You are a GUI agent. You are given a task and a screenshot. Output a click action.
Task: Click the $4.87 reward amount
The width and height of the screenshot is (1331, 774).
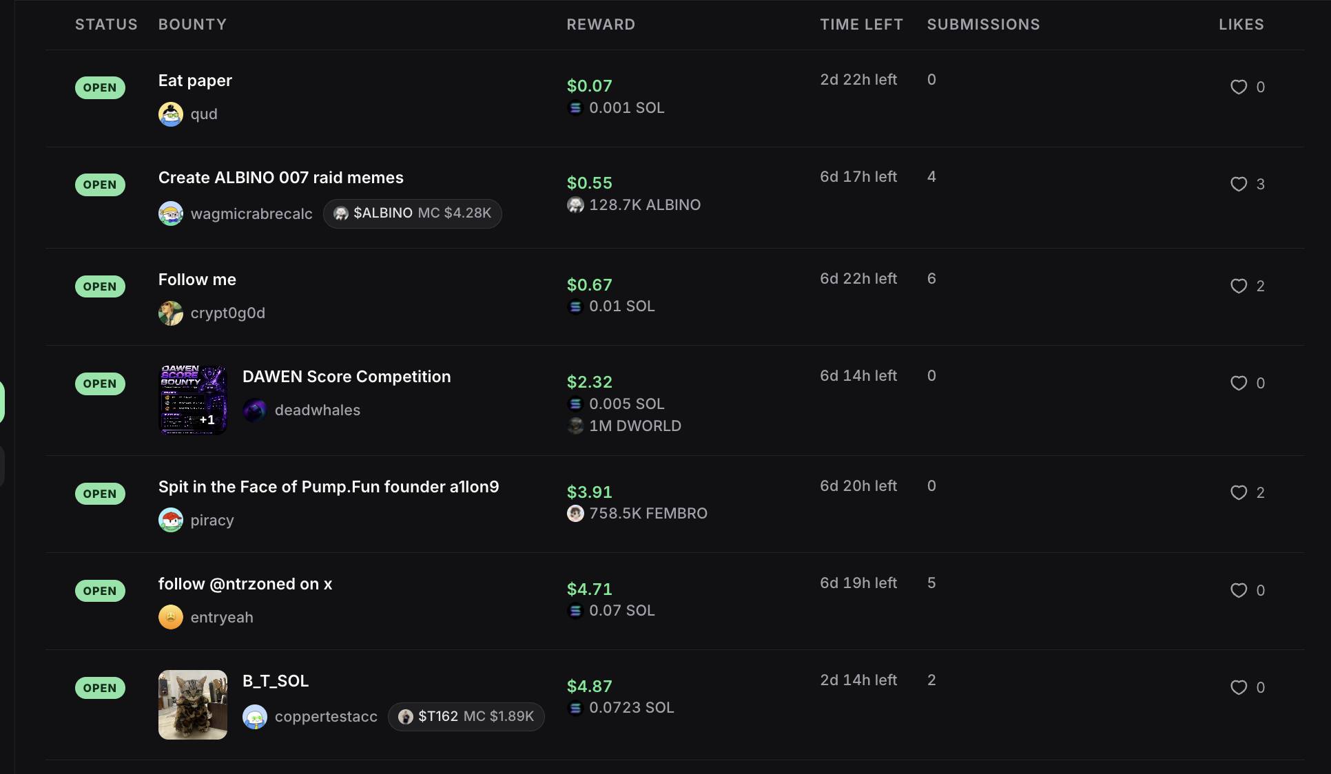click(589, 687)
